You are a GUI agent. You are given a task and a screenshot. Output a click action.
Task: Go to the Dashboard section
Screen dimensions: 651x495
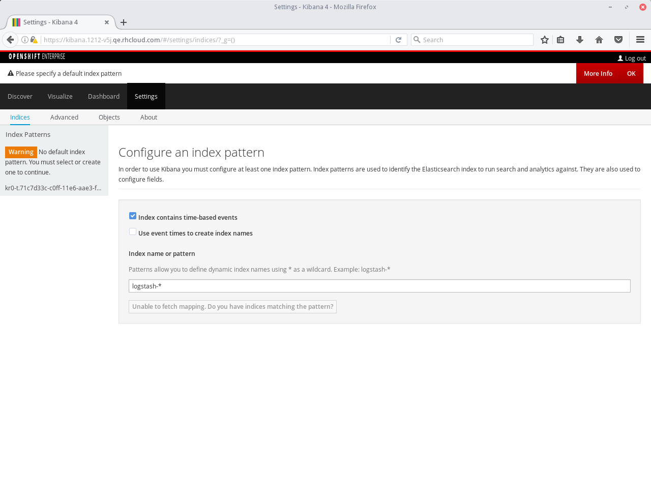pyautogui.click(x=104, y=96)
